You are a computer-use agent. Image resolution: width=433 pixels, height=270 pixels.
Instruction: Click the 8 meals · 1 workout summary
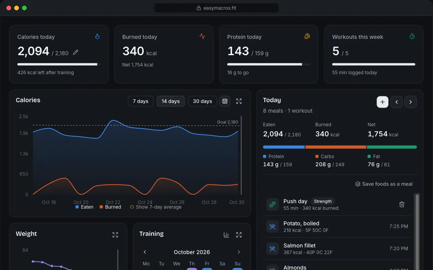click(287, 111)
